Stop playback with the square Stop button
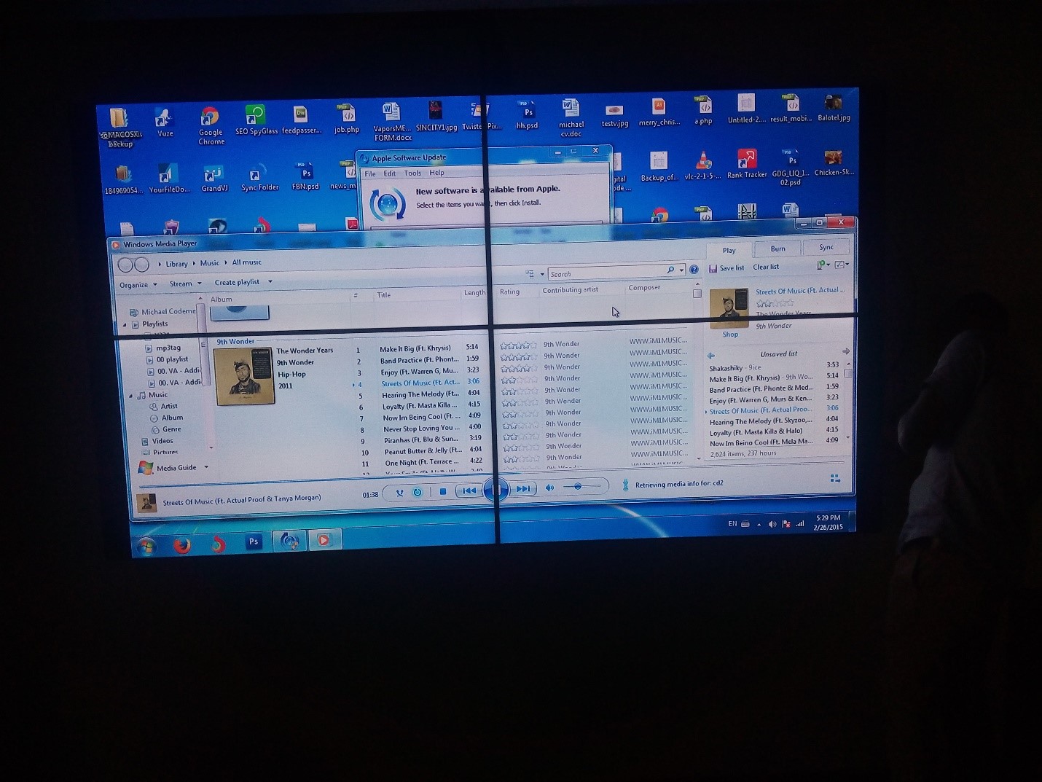The image size is (1042, 782). pyautogui.click(x=442, y=492)
